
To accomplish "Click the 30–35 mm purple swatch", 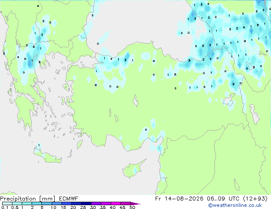I will coord(96,203).
